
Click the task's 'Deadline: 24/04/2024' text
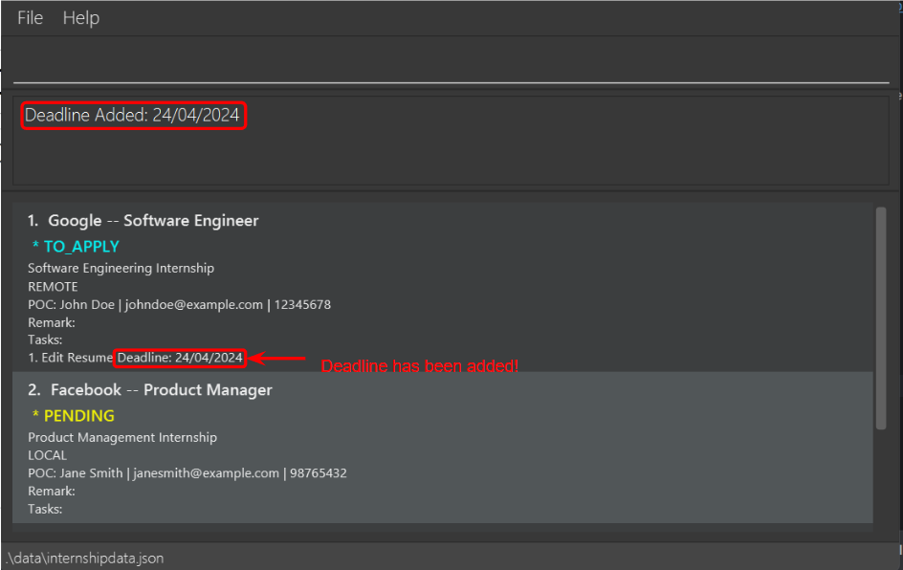tap(180, 358)
